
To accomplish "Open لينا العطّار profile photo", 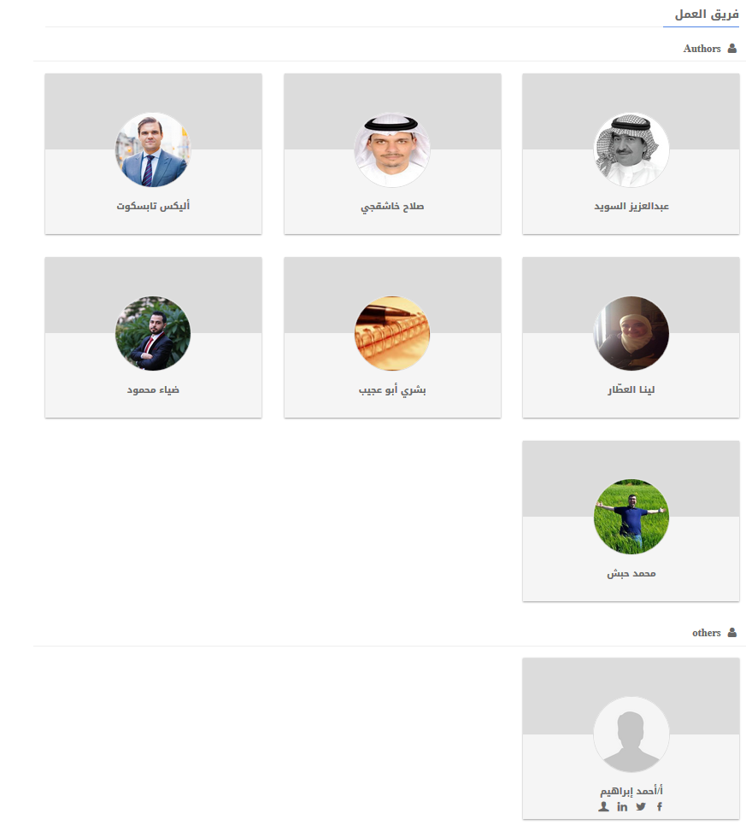I will coord(631,333).
